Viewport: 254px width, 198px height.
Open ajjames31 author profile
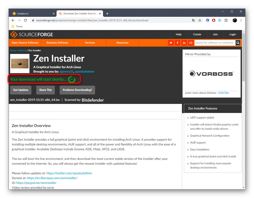click(x=66, y=71)
